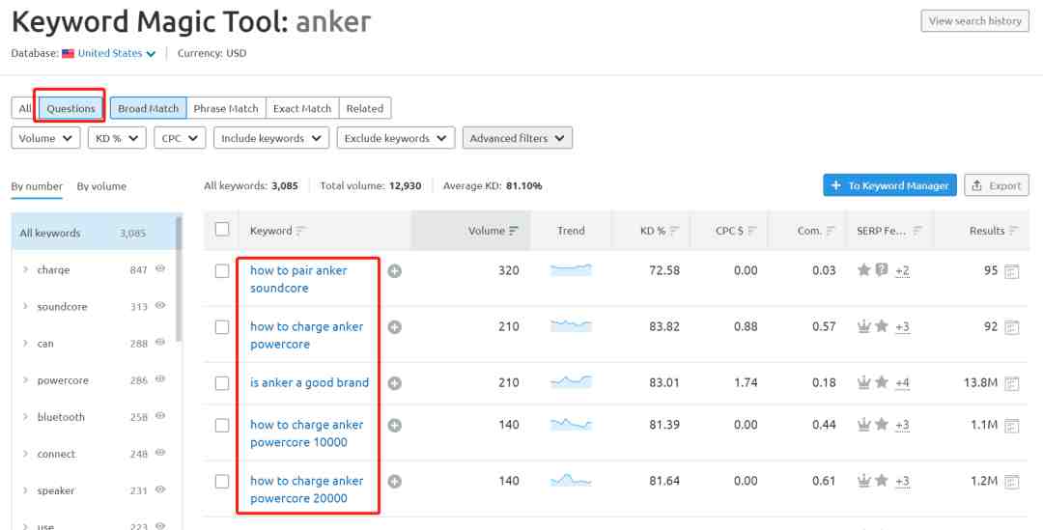Sort by Results column sort icon

tap(1013, 231)
